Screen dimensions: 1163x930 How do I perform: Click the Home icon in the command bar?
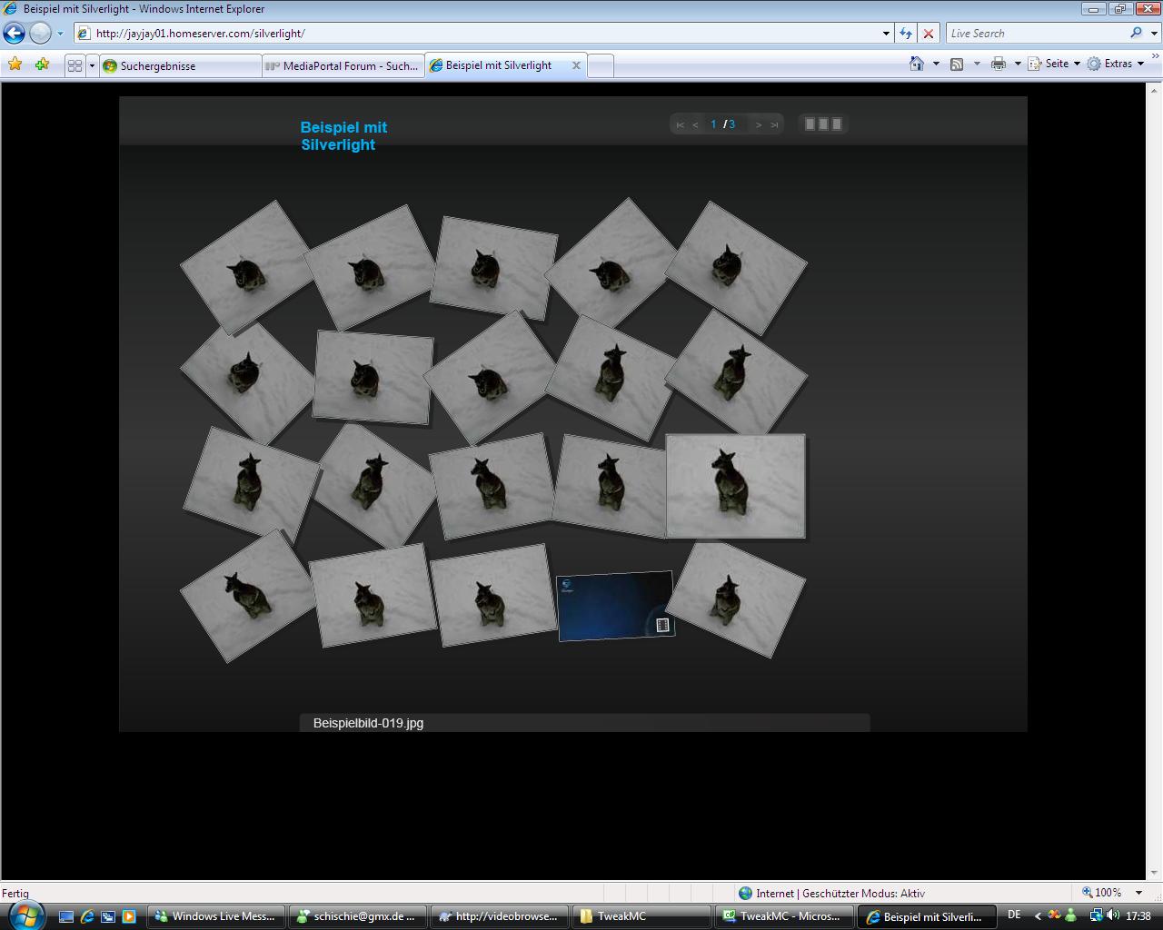[917, 64]
